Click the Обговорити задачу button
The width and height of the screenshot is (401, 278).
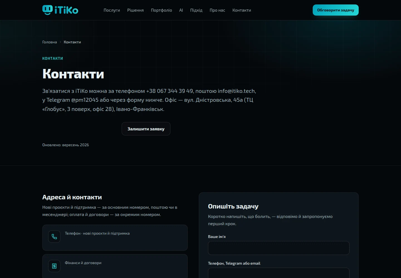(336, 10)
